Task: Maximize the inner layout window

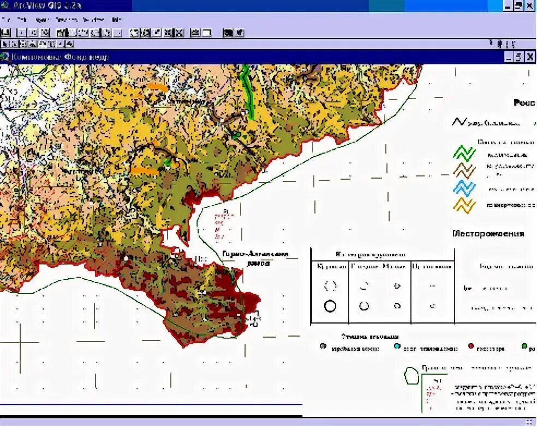Action: 518,57
